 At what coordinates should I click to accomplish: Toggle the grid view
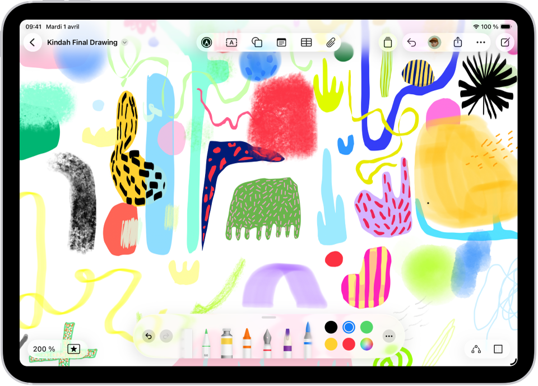click(498, 349)
